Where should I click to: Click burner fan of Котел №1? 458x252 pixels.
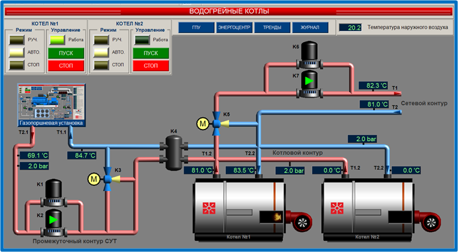coord(300,222)
